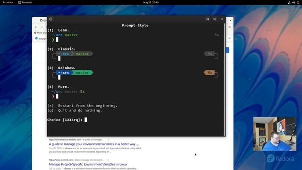Click the '(3) Rainbow.' option text
This screenshot has height=170, width=302.
pos(61,68)
